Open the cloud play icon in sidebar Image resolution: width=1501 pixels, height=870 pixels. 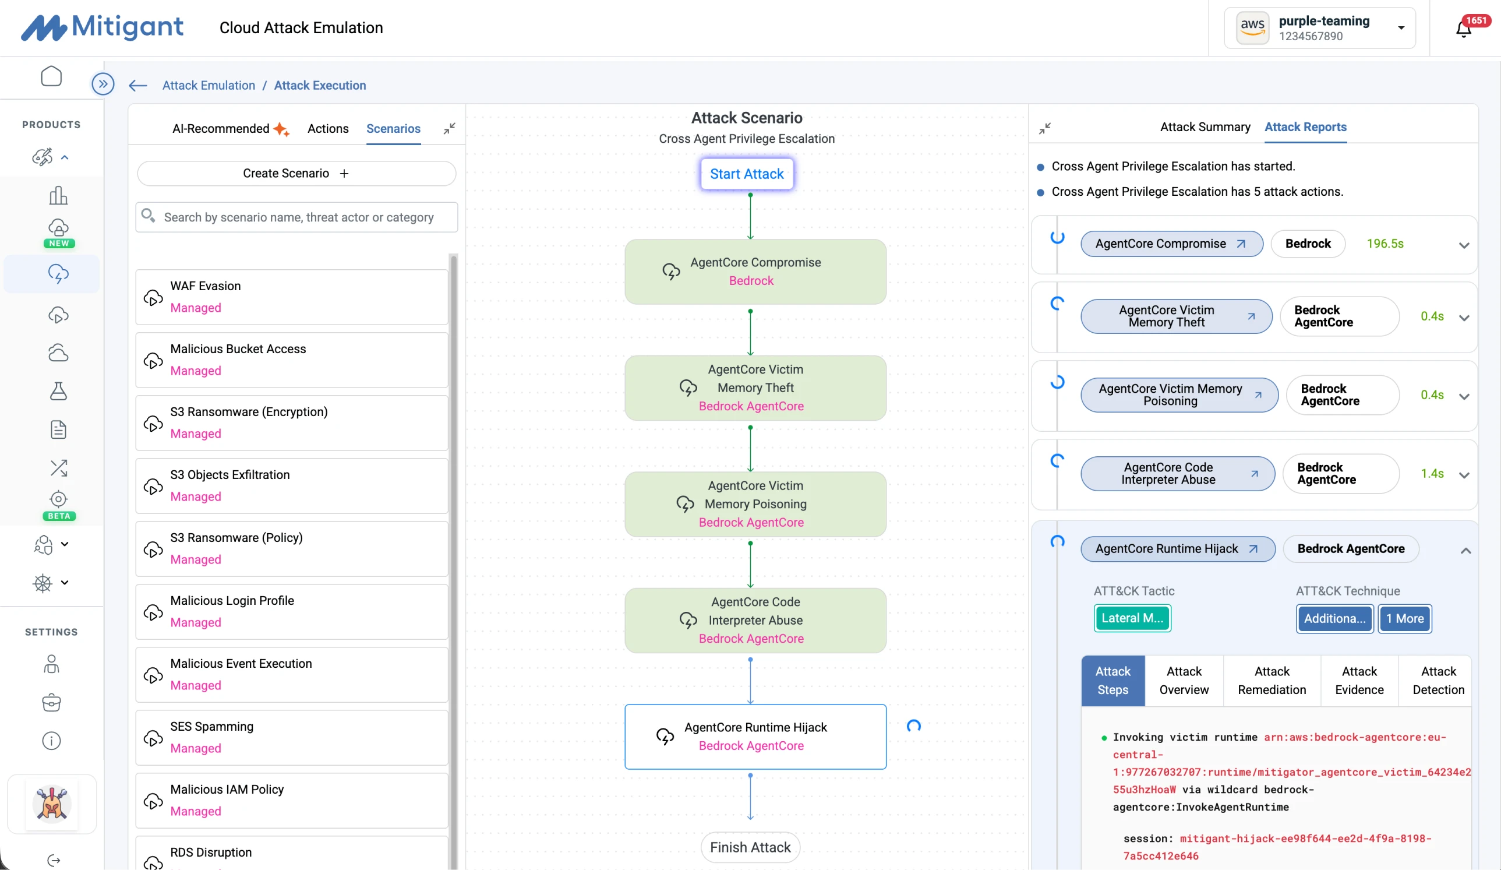[x=58, y=315]
